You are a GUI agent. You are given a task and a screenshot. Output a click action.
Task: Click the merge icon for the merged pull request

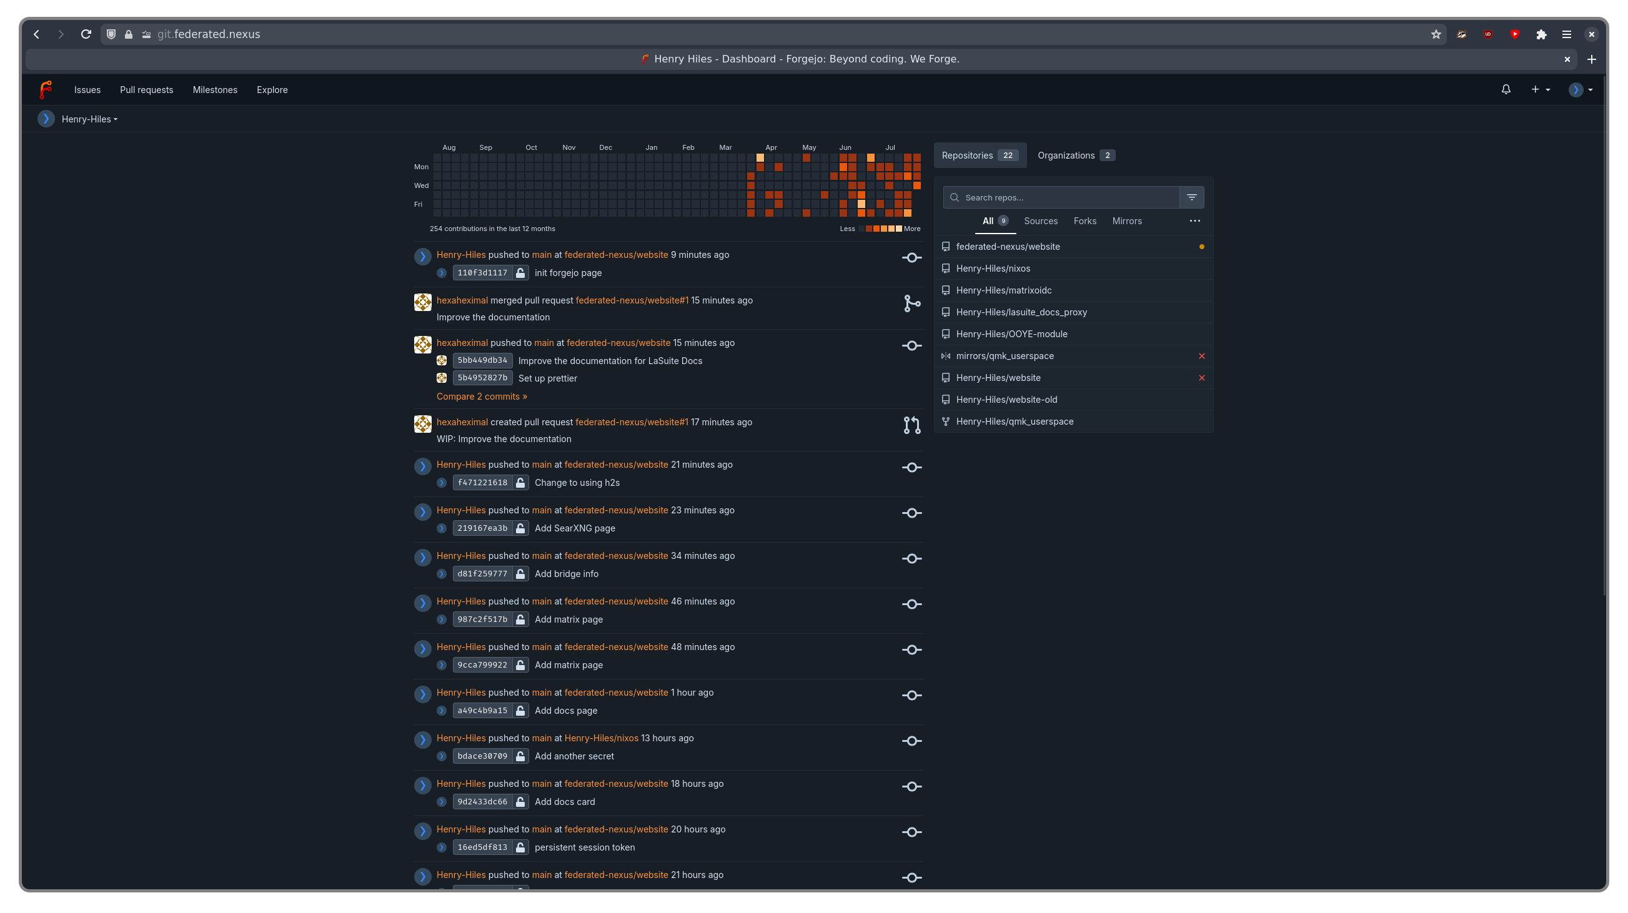point(911,304)
